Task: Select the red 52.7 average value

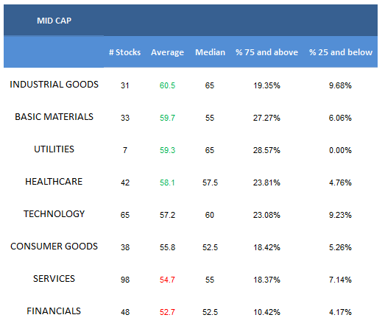Action: pos(167,312)
